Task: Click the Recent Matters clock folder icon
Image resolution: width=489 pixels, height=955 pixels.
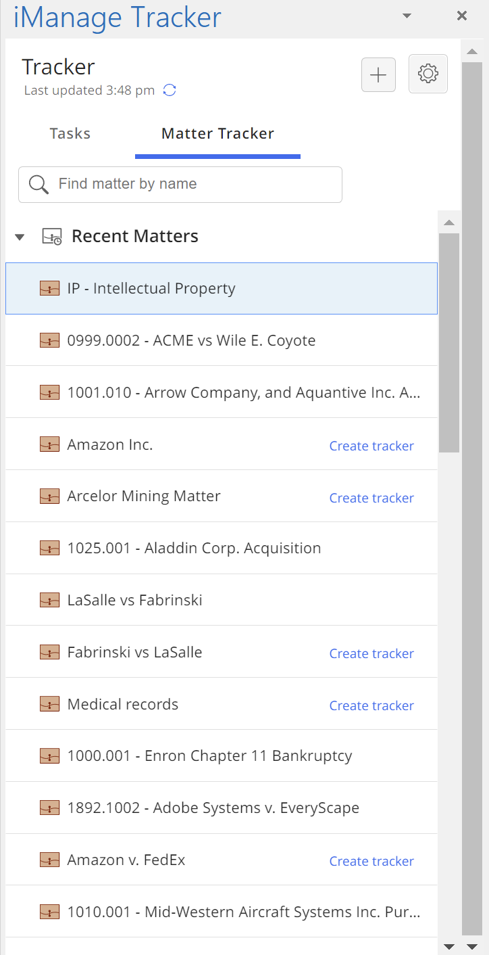Action: pyautogui.click(x=52, y=237)
